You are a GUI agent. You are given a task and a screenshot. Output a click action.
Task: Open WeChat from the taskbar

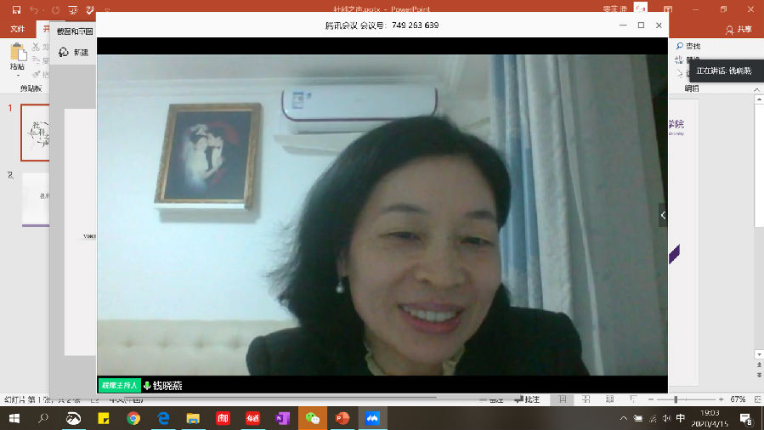pos(313,418)
